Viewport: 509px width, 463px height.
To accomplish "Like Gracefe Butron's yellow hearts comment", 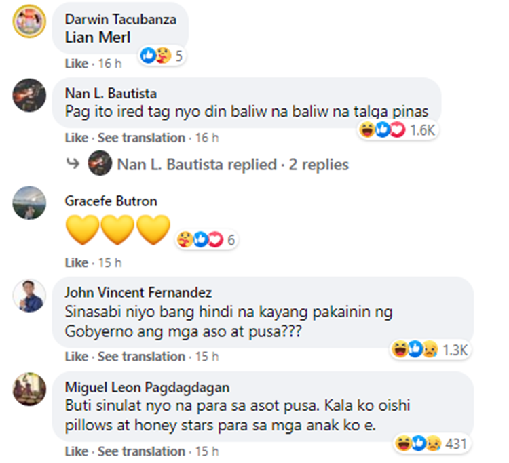I will [x=76, y=262].
